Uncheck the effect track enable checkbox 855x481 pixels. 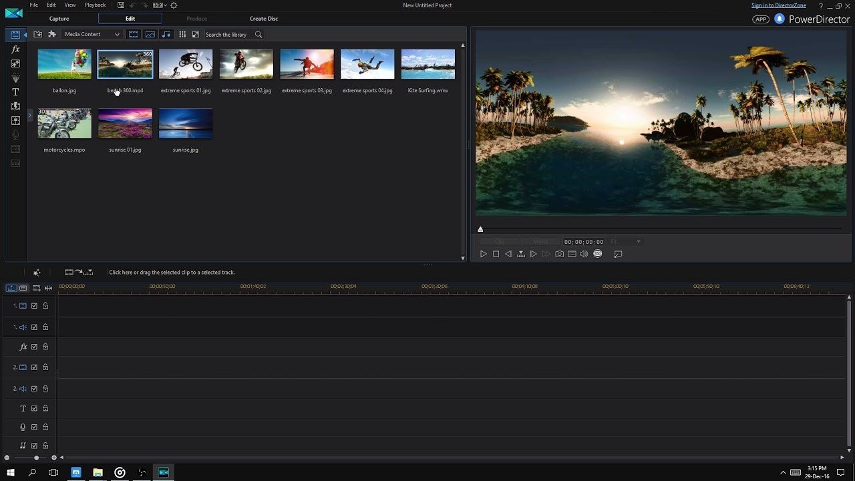tap(34, 347)
